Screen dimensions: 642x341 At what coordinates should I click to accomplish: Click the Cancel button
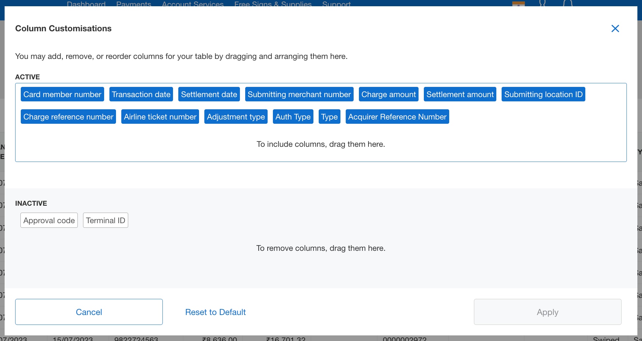(89, 312)
